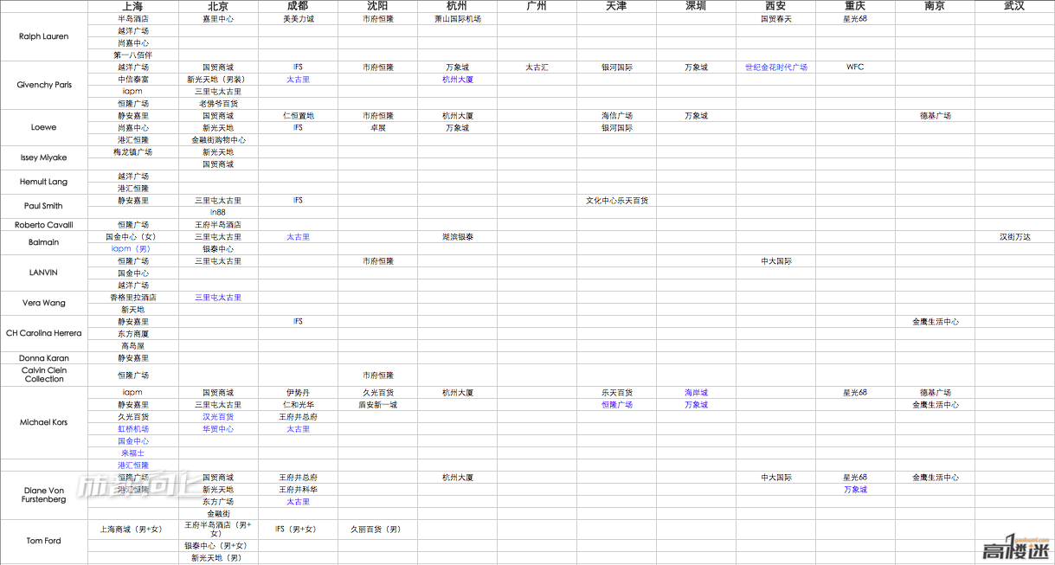Select the 金融街购物中心 cell
1055x565 pixels.
pyautogui.click(x=218, y=139)
